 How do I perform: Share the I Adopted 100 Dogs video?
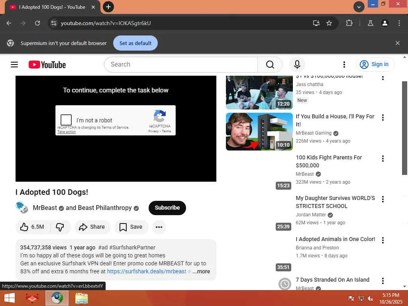(x=92, y=227)
